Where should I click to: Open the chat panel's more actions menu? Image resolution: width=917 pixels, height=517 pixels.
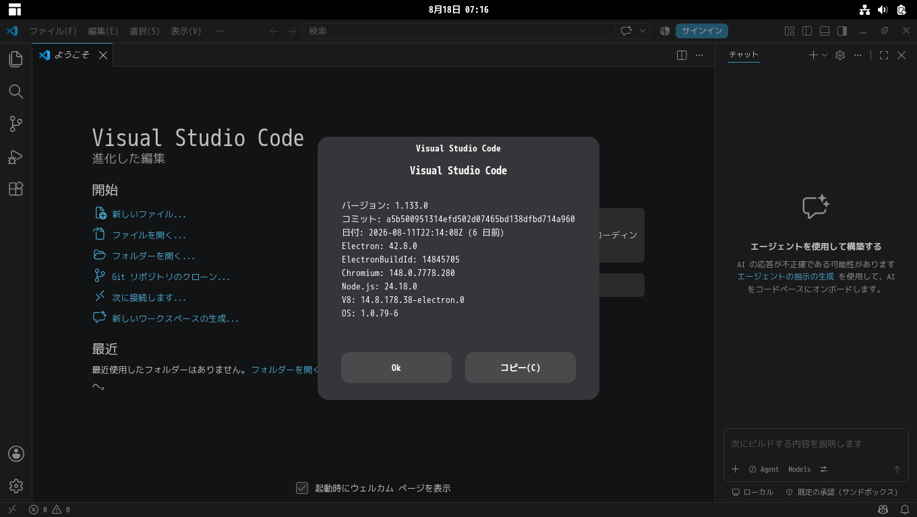click(858, 55)
